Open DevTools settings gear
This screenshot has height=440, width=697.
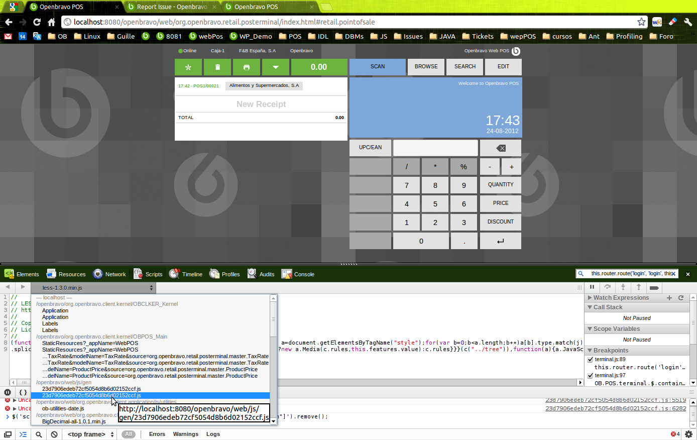(x=688, y=434)
